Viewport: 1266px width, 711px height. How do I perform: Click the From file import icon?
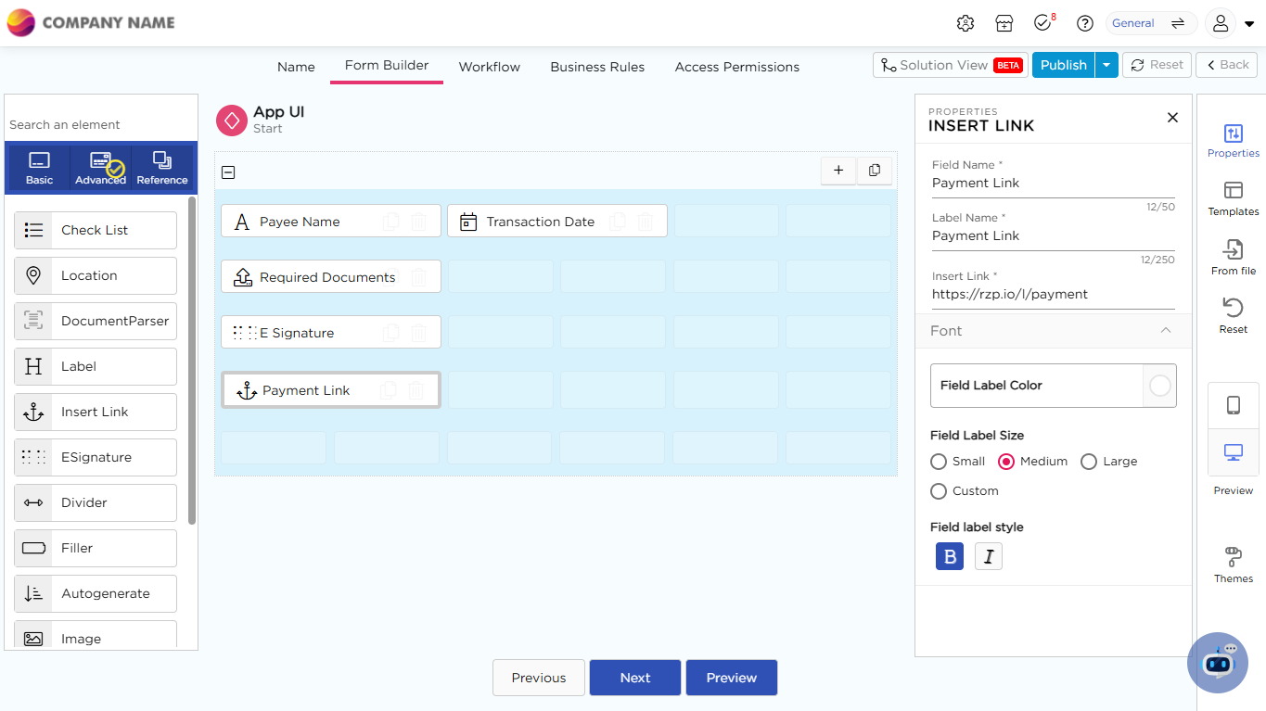[1233, 249]
